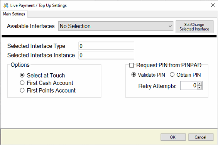Viewport: 218px width, 145px height.
Task: Click the Selected Interface Instance label
Action: (41, 55)
